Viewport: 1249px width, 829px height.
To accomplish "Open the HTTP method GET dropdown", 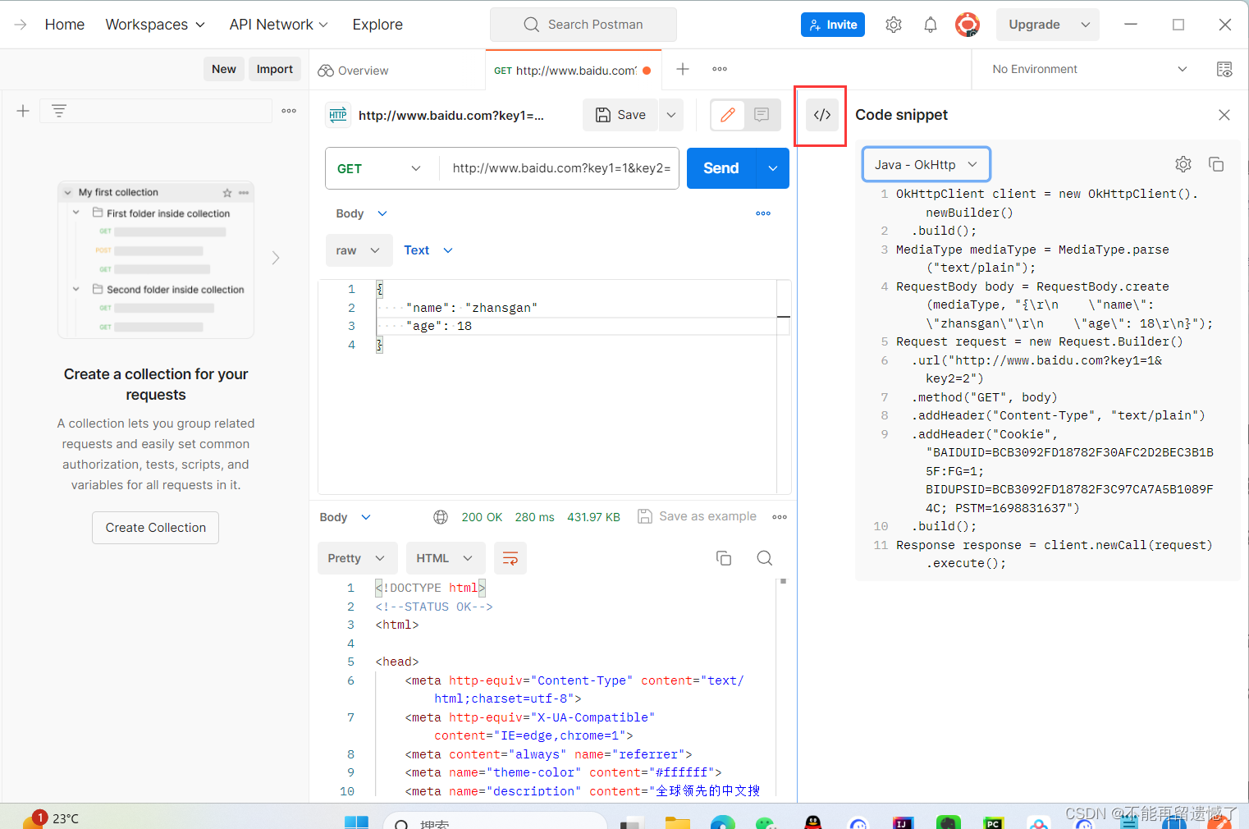I will (379, 168).
